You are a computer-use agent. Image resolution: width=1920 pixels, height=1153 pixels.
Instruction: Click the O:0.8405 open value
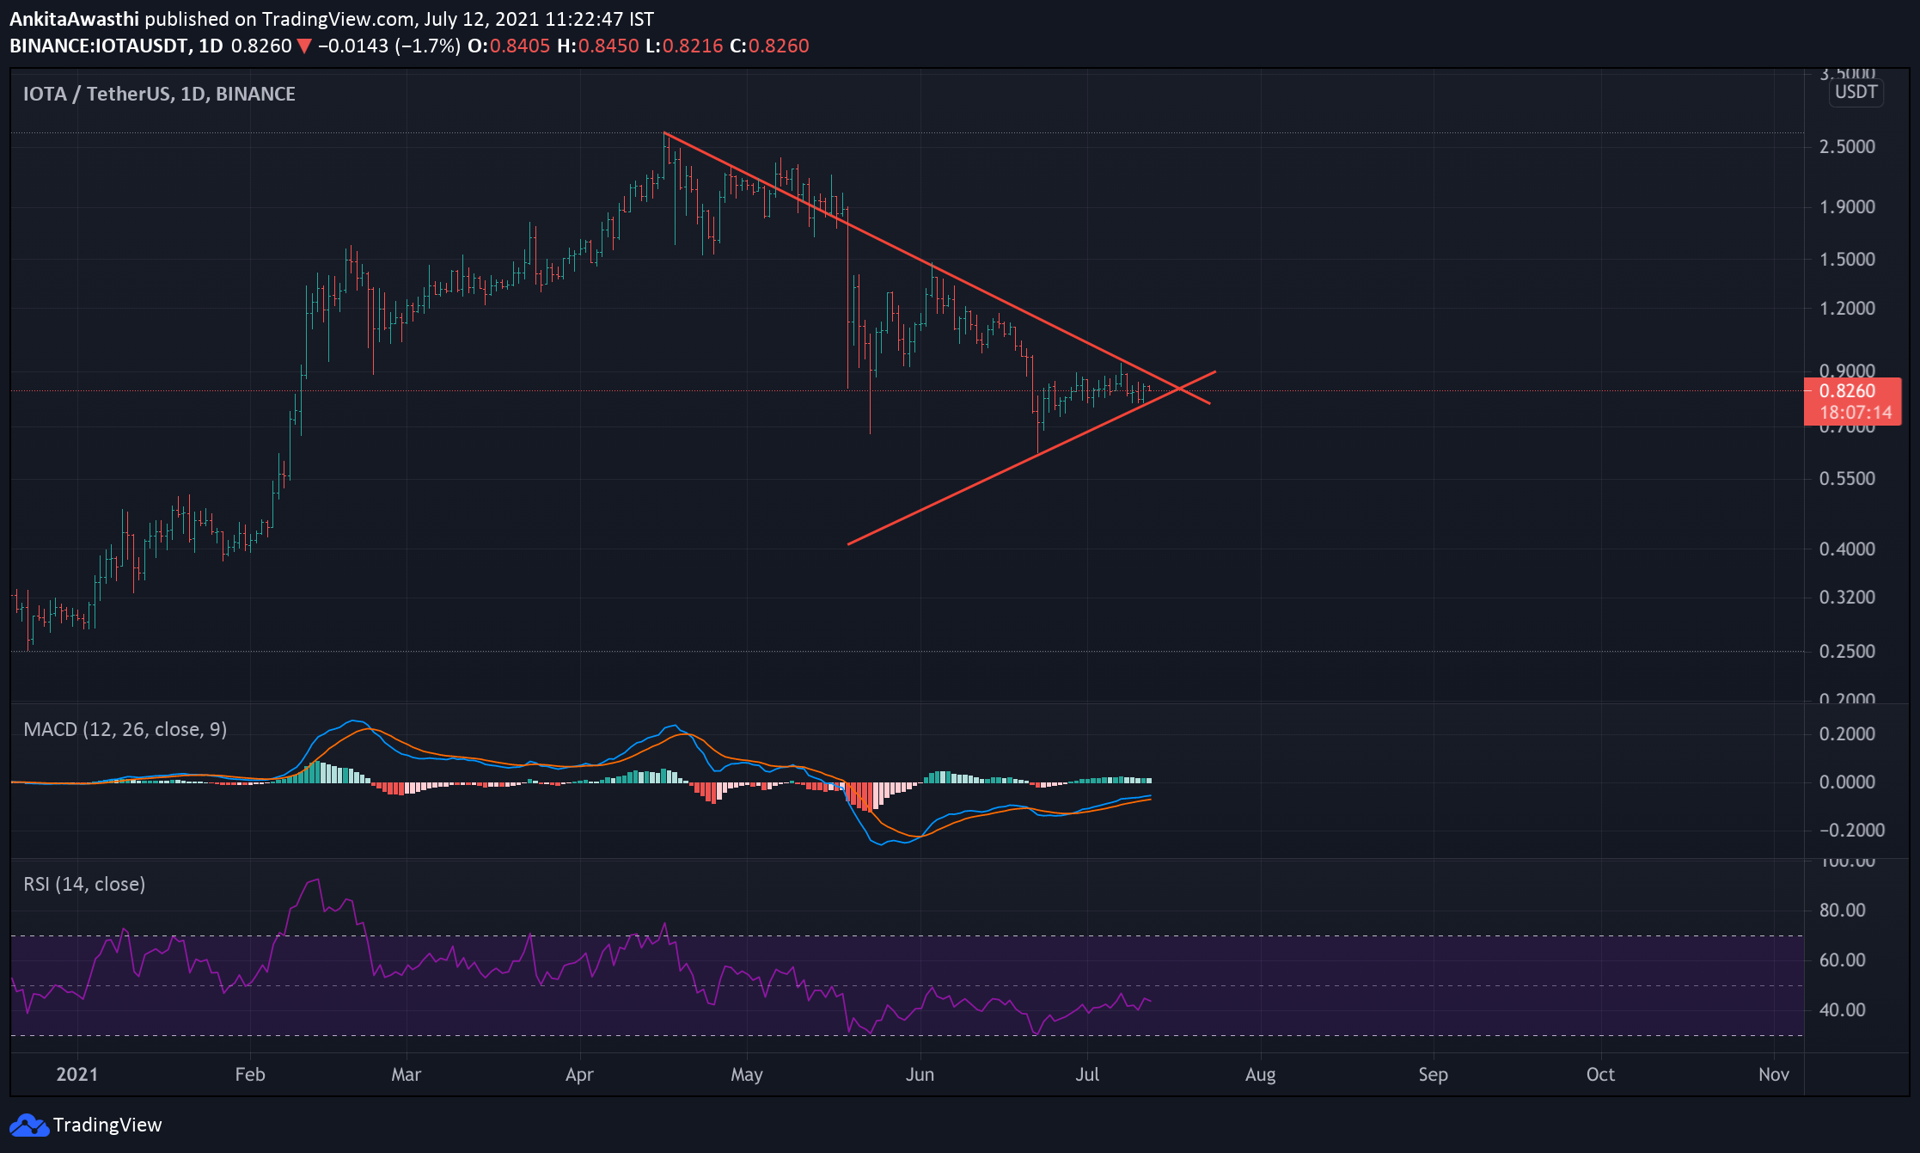pyautogui.click(x=509, y=46)
